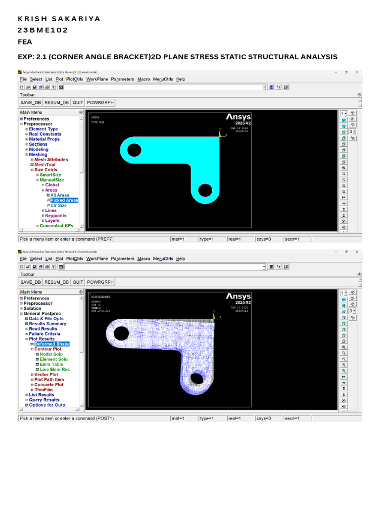
Task: Open rotation rate '3' dropdown in lower window
Action: pos(352,311)
